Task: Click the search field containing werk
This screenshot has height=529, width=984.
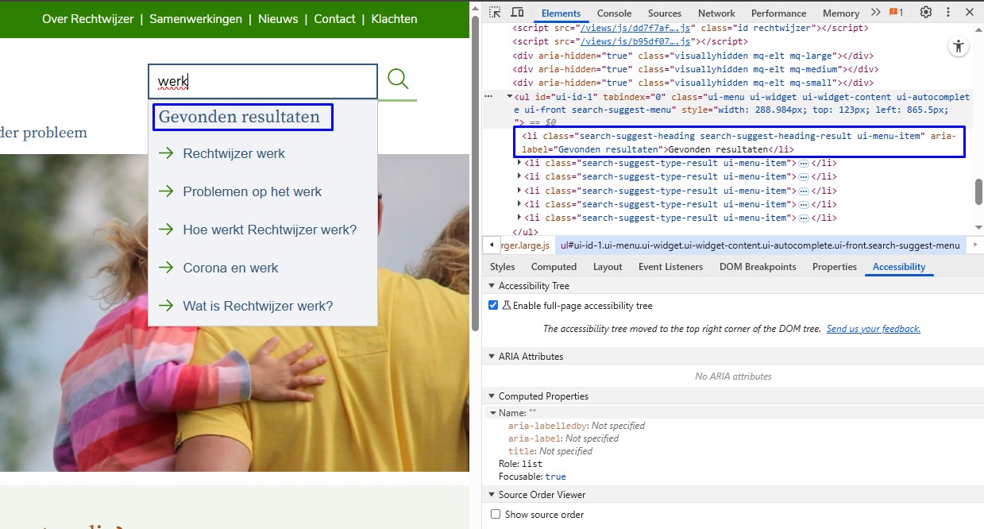Action: (263, 81)
